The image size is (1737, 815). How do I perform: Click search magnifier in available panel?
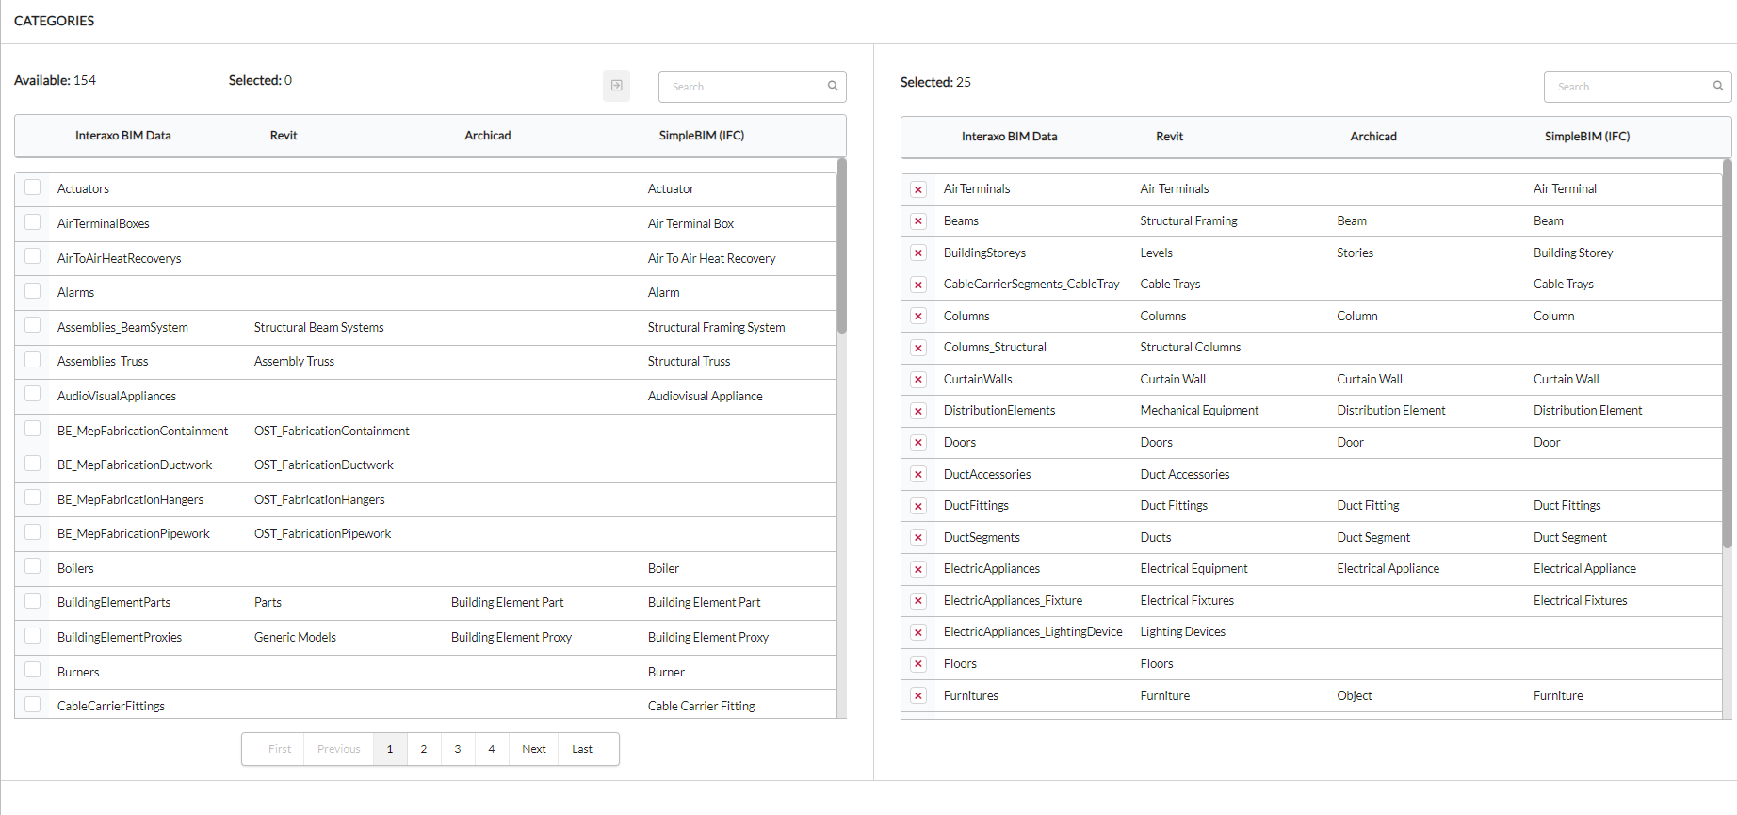click(x=833, y=86)
